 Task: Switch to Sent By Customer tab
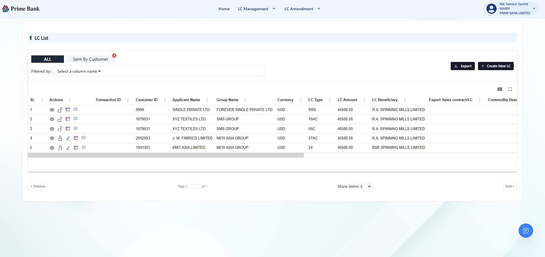[x=90, y=59]
